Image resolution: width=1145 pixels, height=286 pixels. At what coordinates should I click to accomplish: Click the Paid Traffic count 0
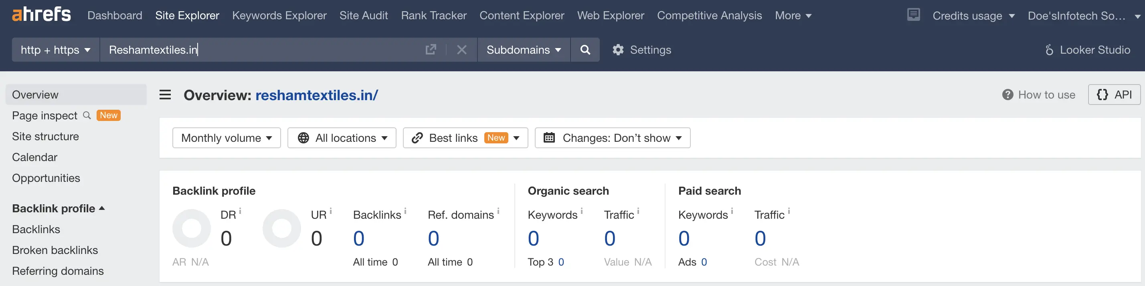[760, 238]
